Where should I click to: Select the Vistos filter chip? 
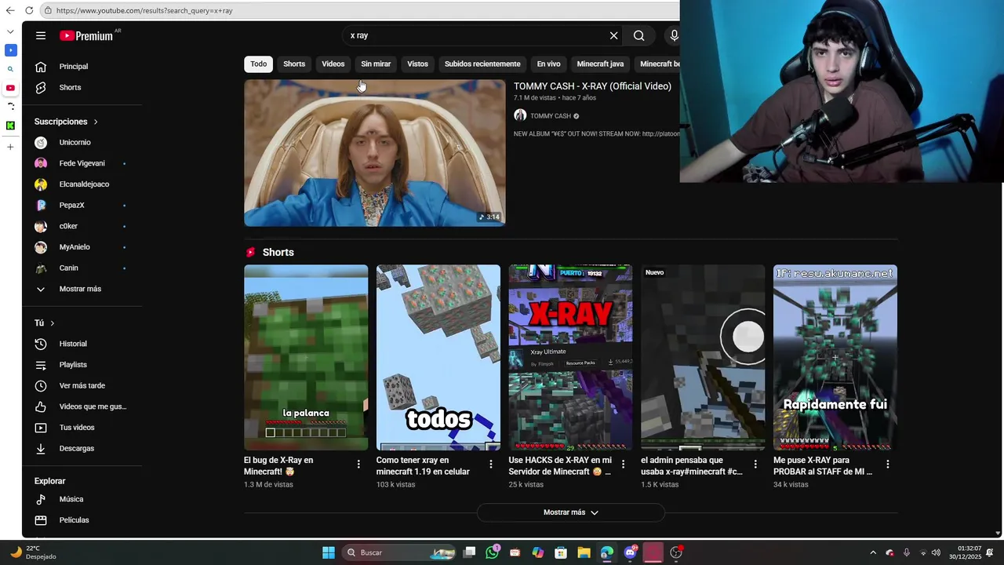[417, 64]
